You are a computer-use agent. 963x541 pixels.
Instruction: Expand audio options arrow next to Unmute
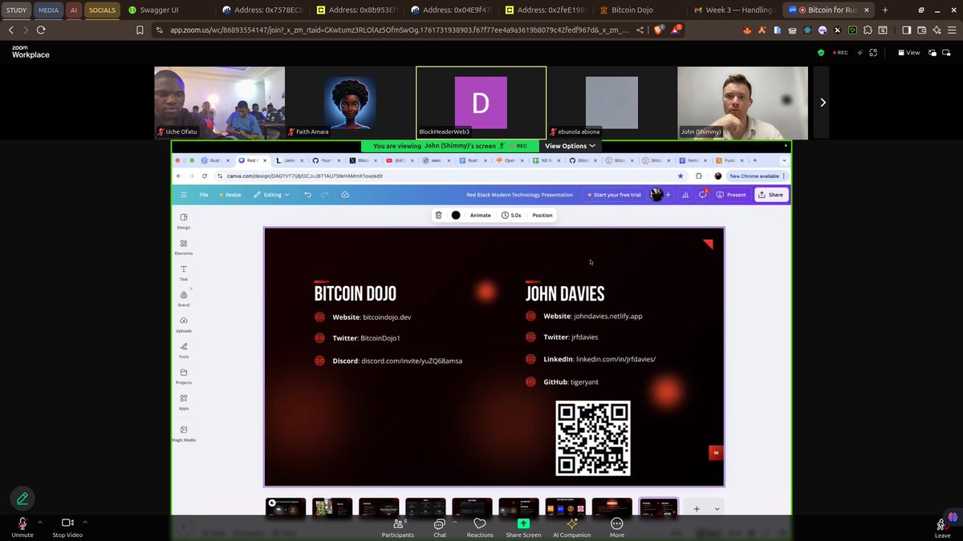point(39,522)
